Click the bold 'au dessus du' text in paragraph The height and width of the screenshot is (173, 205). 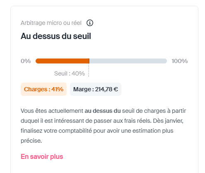(103, 111)
